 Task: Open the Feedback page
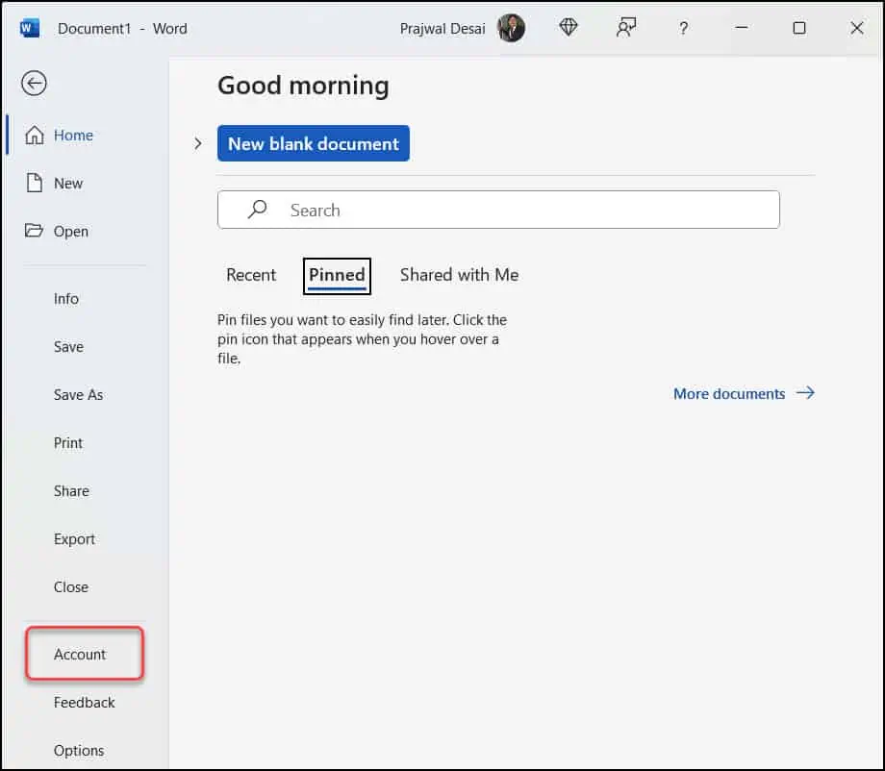coord(84,702)
